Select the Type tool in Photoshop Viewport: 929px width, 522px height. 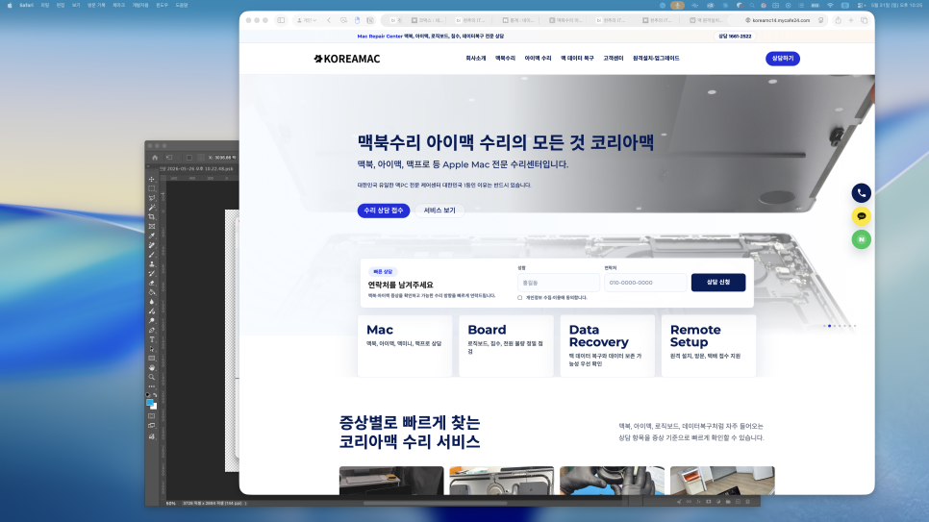tap(152, 339)
